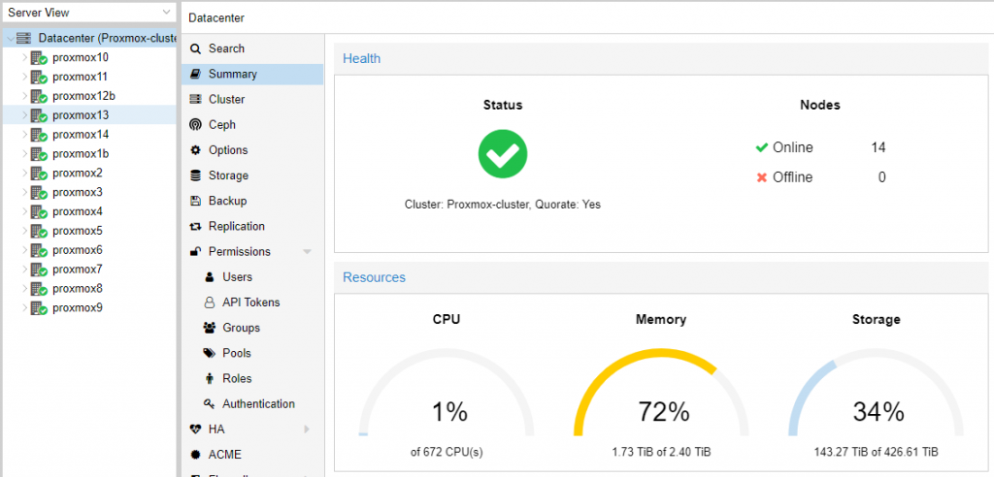Click the Users person icon
The height and width of the screenshot is (477, 994).
(210, 277)
